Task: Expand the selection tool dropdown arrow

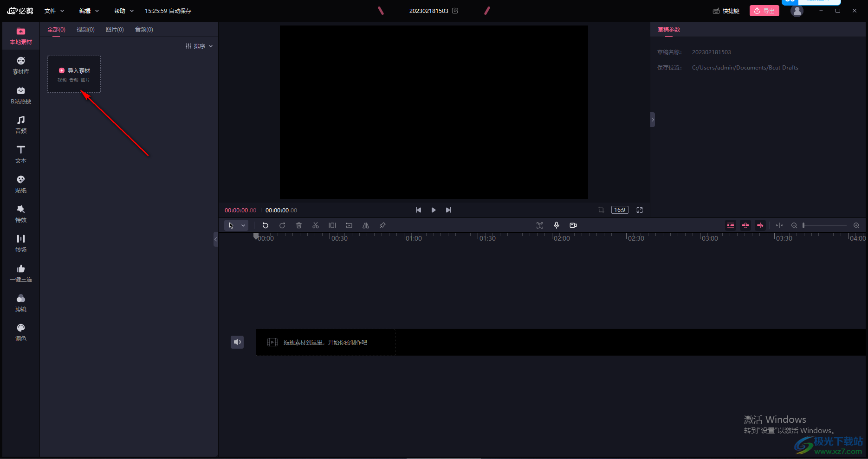Action: point(243,225)
